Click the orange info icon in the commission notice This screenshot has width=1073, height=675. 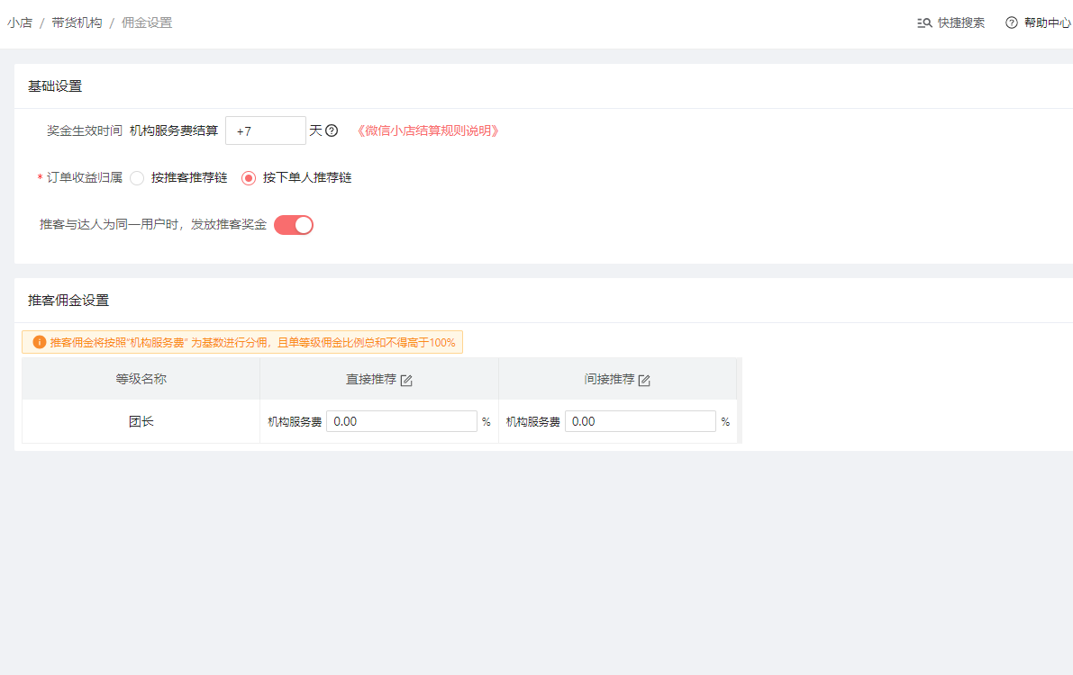pyautogui.click(x=39, y=343)
